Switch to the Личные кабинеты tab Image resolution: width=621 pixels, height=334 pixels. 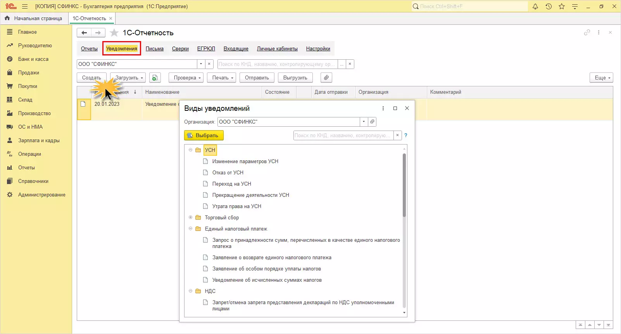tap(277, 49)
